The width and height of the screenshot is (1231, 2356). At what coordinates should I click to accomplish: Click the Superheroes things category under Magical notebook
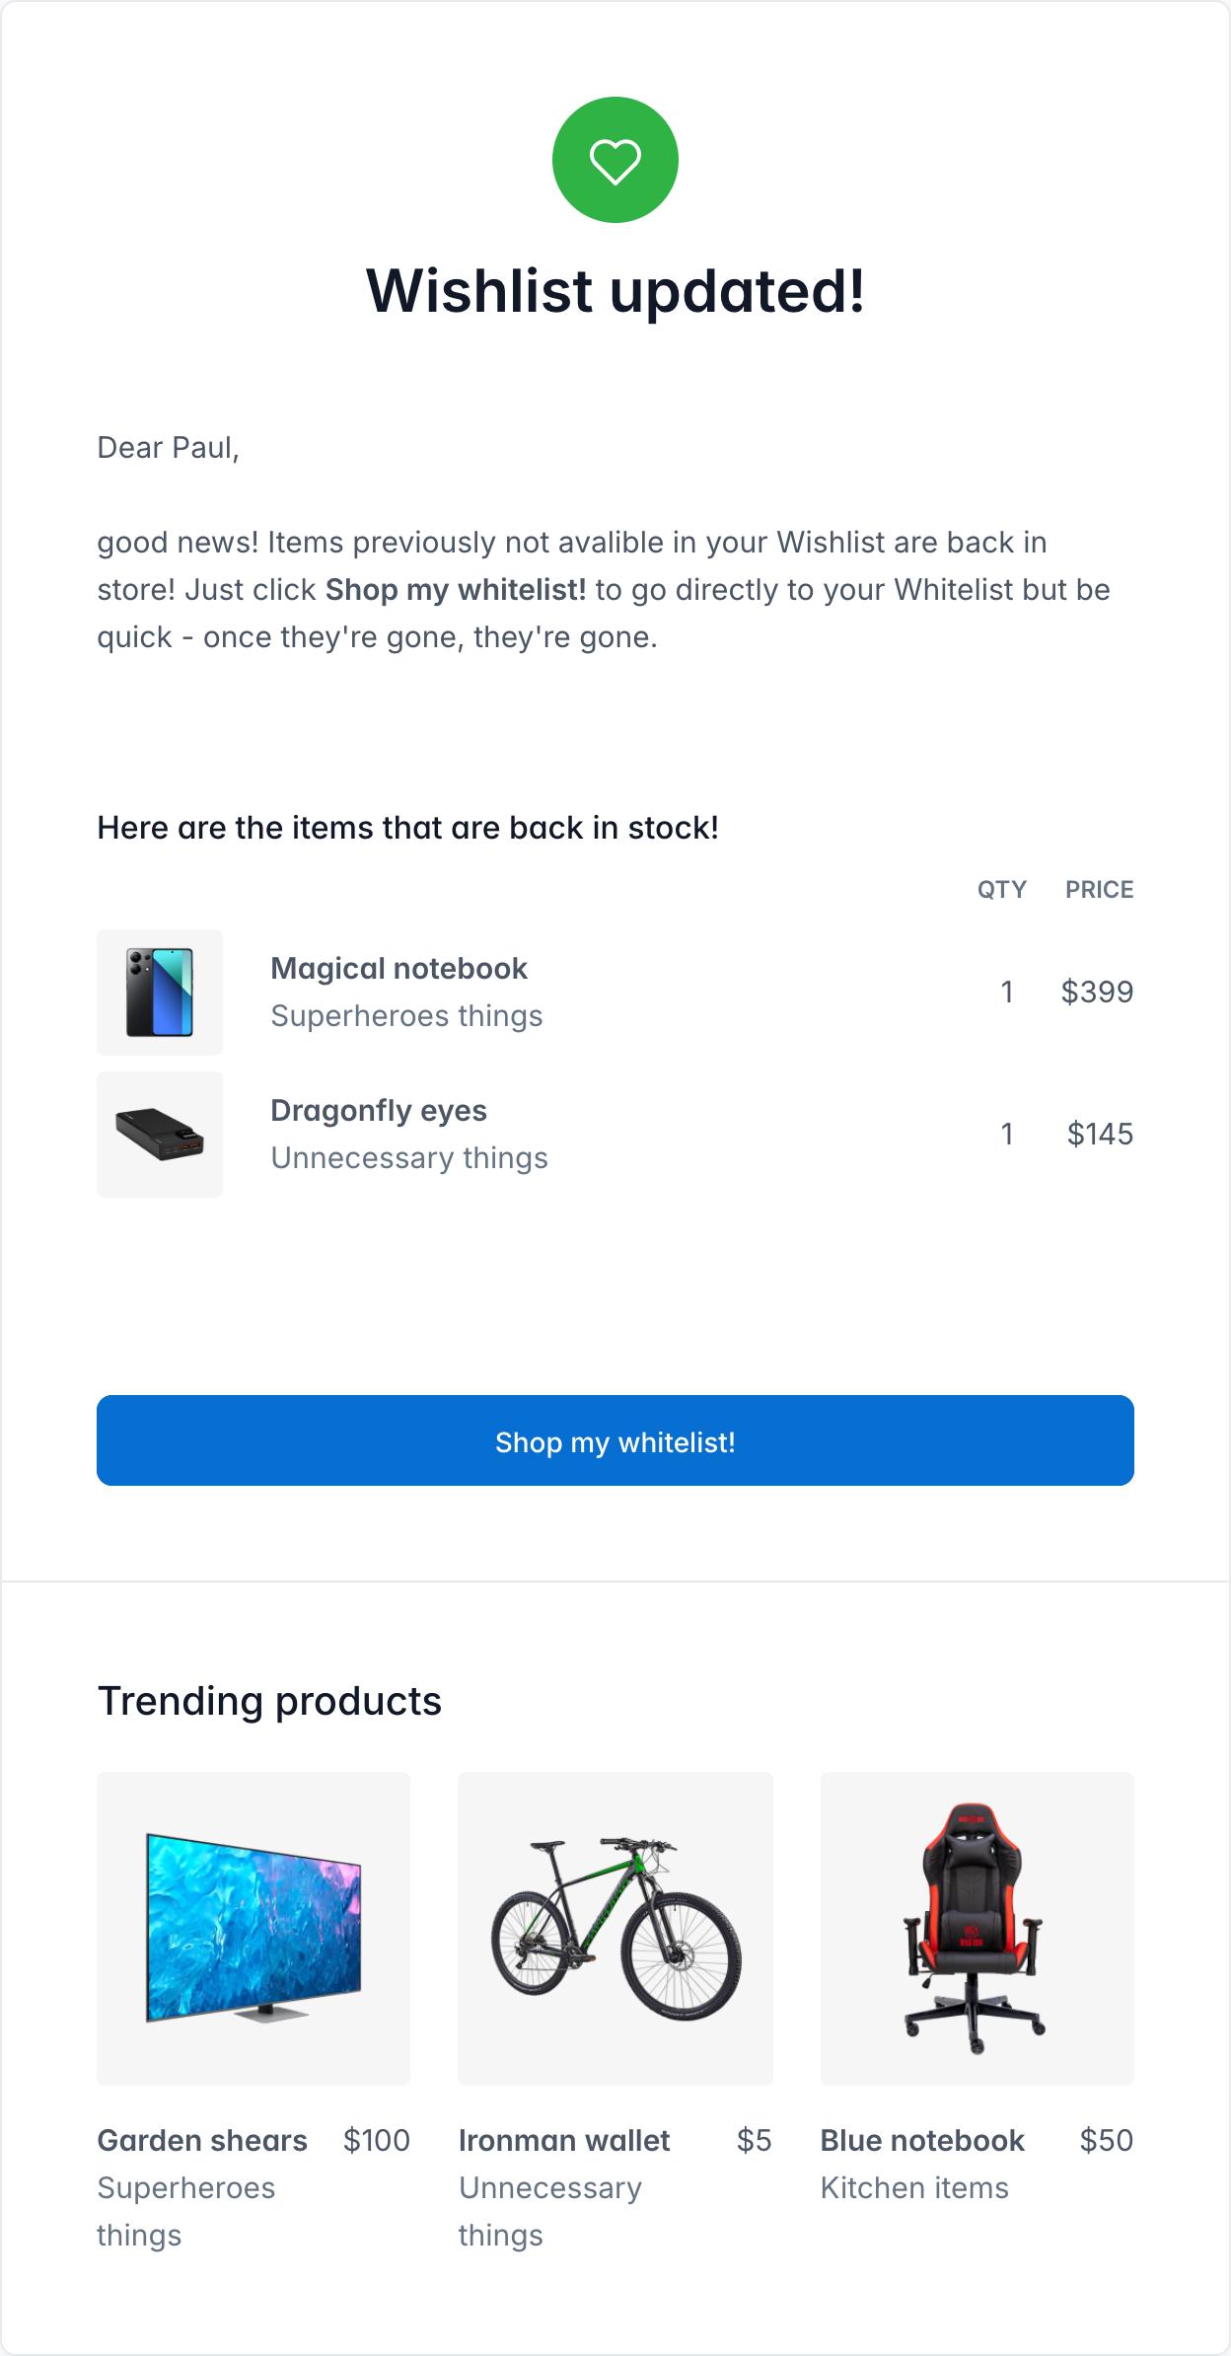(x=406, y=1016)
